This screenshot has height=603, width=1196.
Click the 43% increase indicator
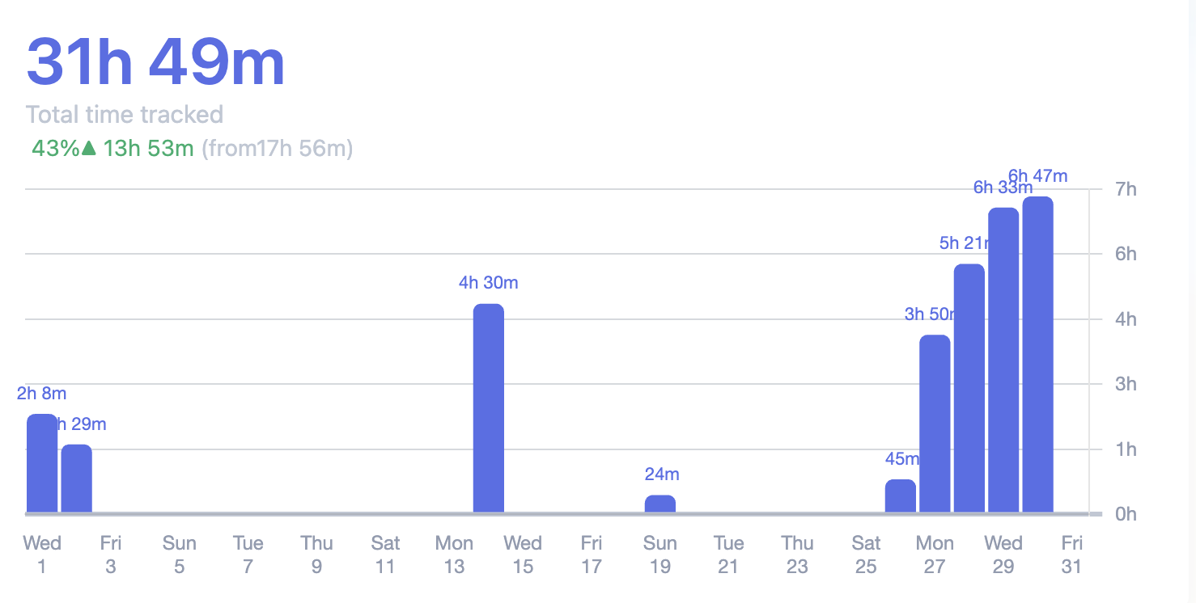click(x=55, y=149)
